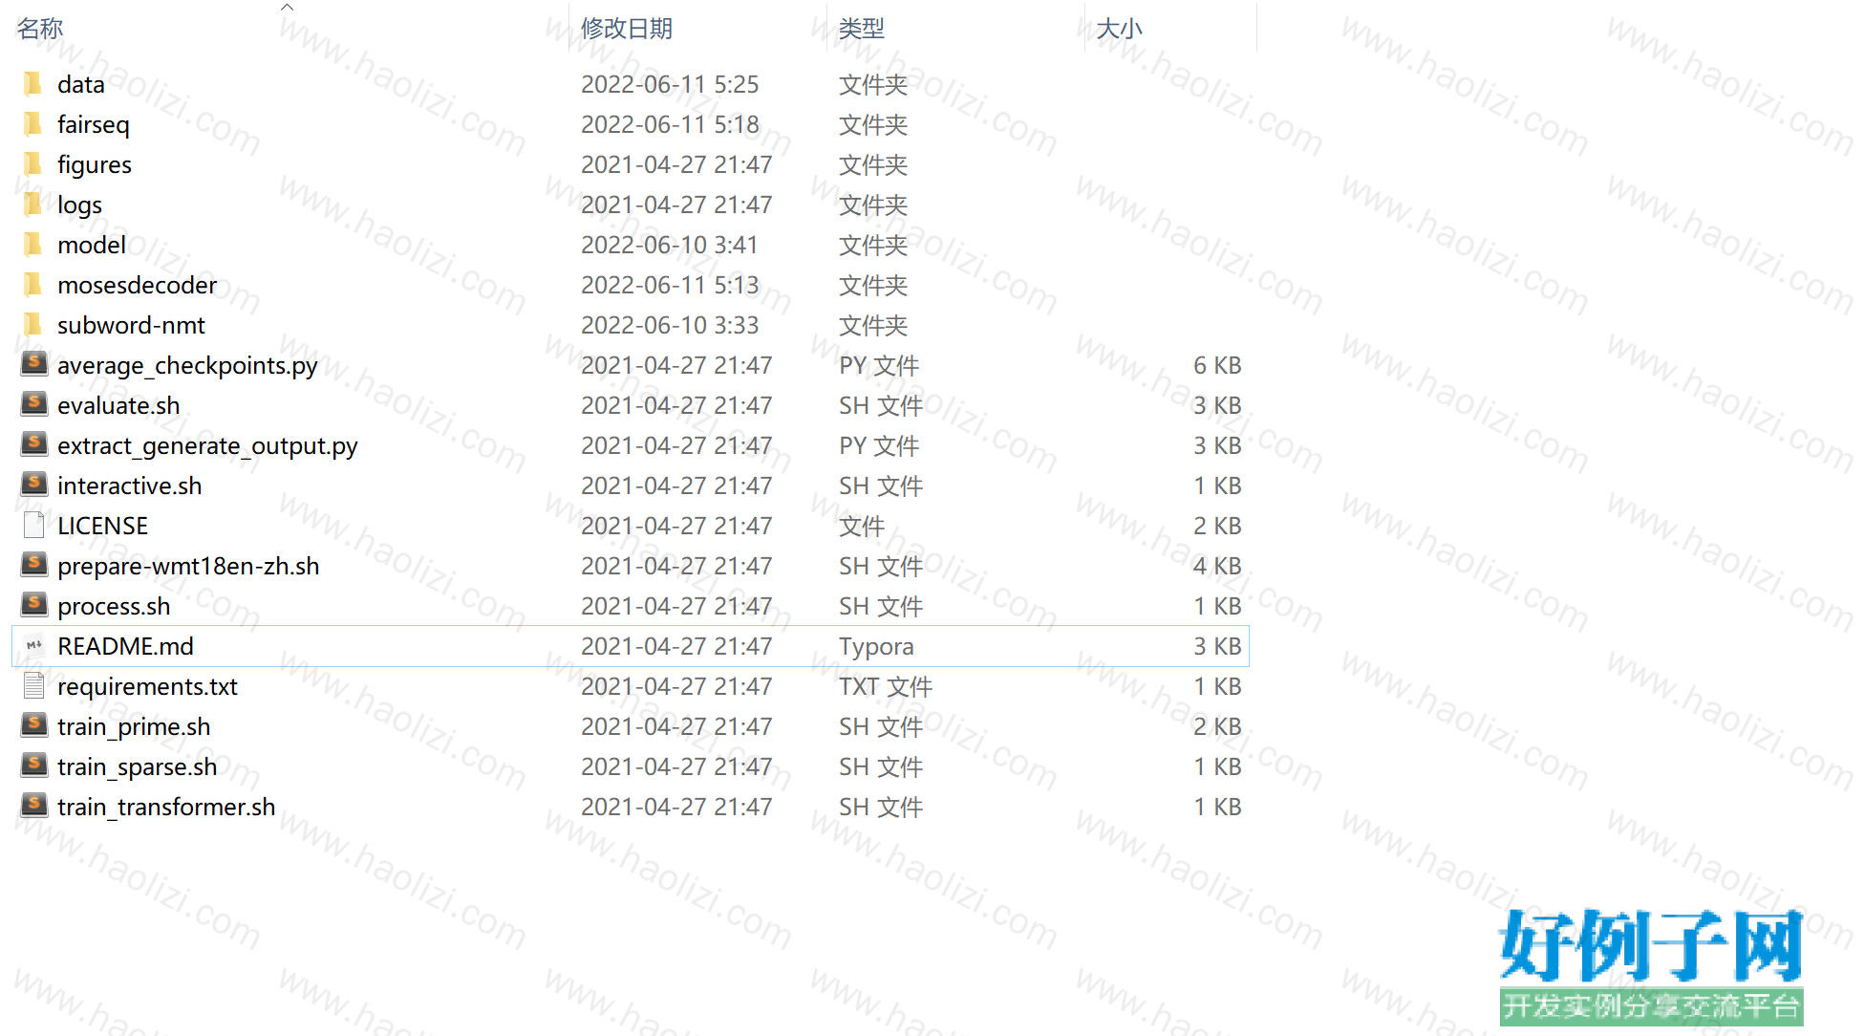
Task: Click the evaluate.sh file icon
Action: pyautogui.click(x=34, y=404)
